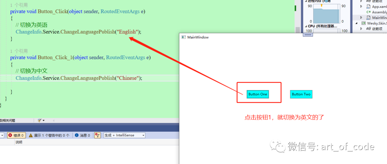Click the build-only filter funnel icon
Screen dimensions: 387x164
click(97, 135)
